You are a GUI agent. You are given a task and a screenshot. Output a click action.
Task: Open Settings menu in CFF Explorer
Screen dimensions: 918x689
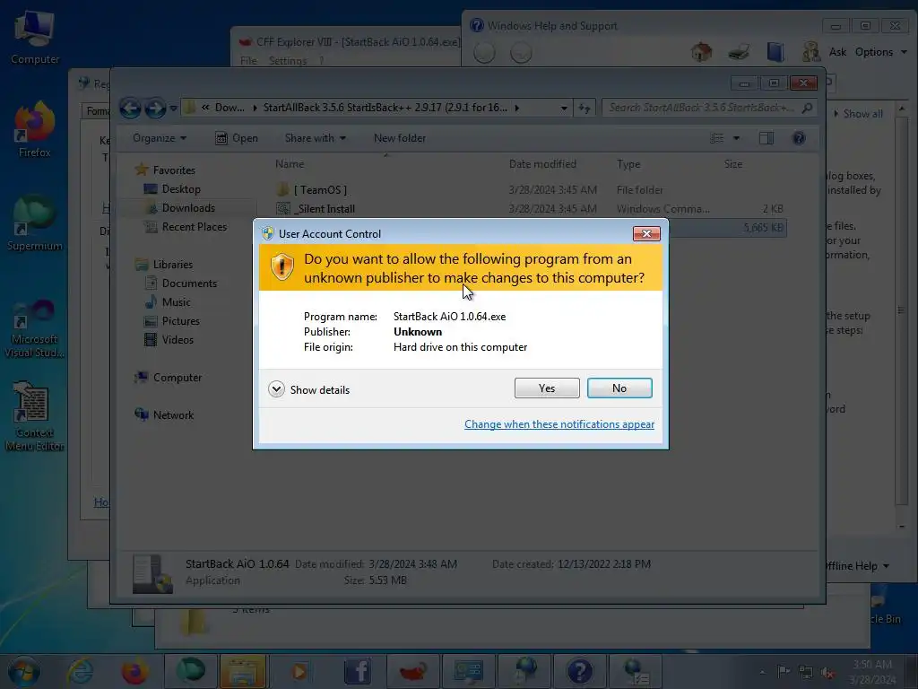(x=288, y=60)
